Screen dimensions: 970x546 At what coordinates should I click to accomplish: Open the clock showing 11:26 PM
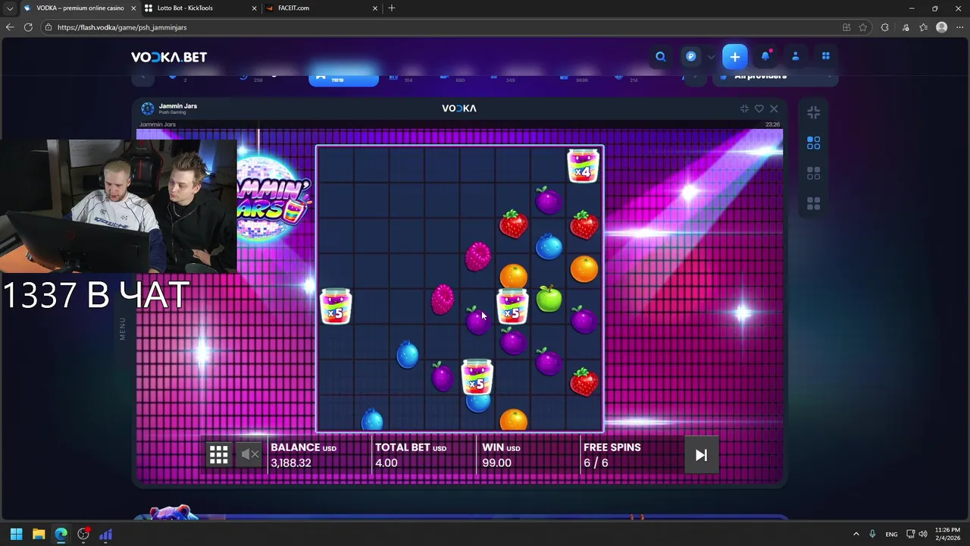click(x=947, y=534)
